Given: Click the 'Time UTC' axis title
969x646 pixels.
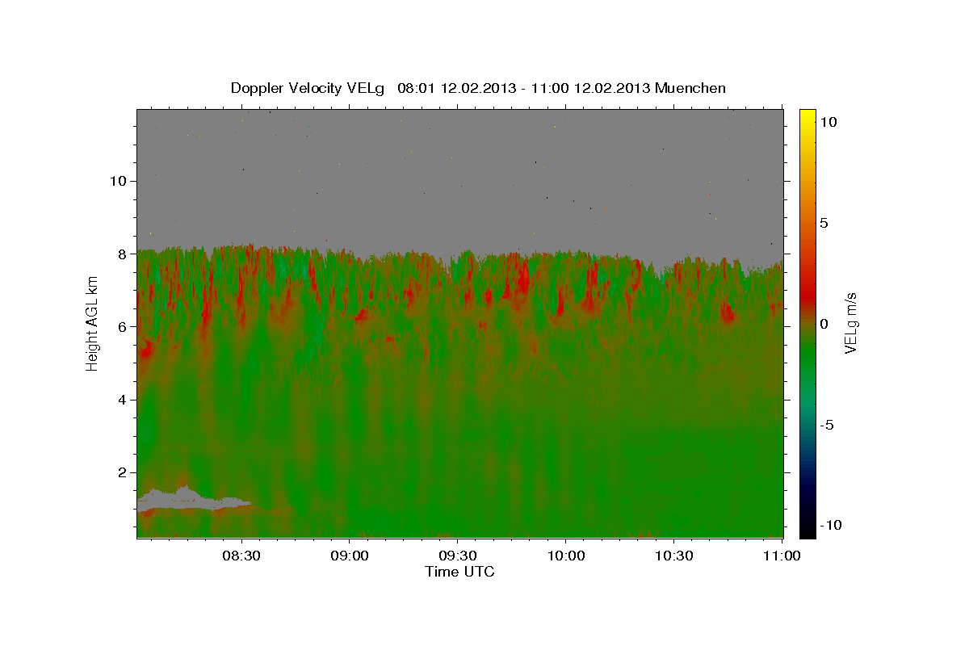Looking at the screenshot, I should (x=459, y=572).
